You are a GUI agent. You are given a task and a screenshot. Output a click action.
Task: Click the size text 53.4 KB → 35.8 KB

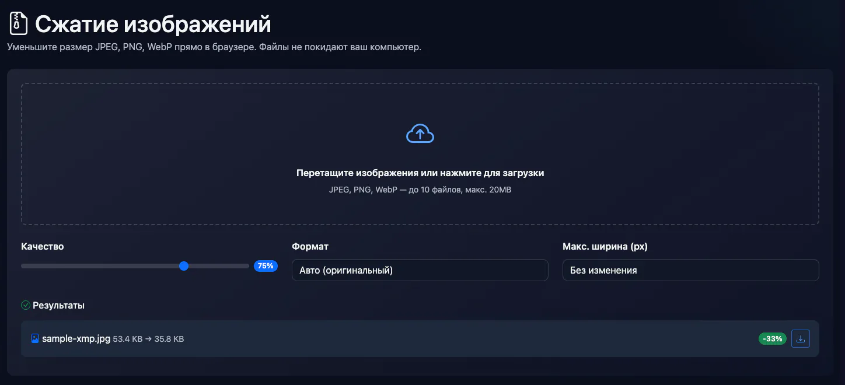(148, 339)
